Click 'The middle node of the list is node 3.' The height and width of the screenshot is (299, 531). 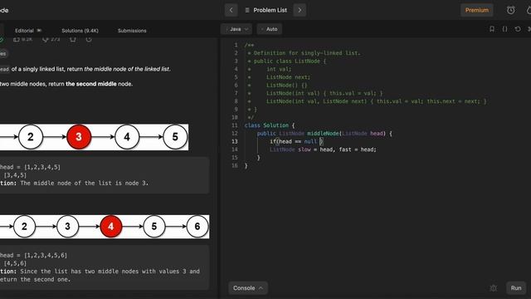85,183
